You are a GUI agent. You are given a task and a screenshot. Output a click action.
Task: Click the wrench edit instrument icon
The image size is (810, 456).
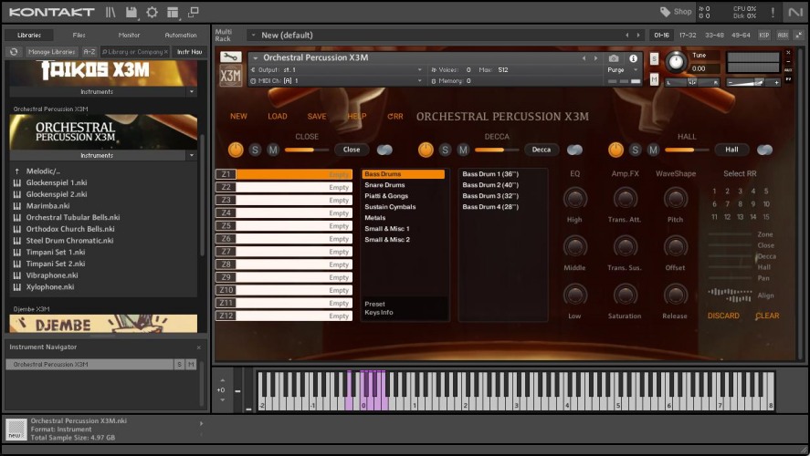[231, 57]
